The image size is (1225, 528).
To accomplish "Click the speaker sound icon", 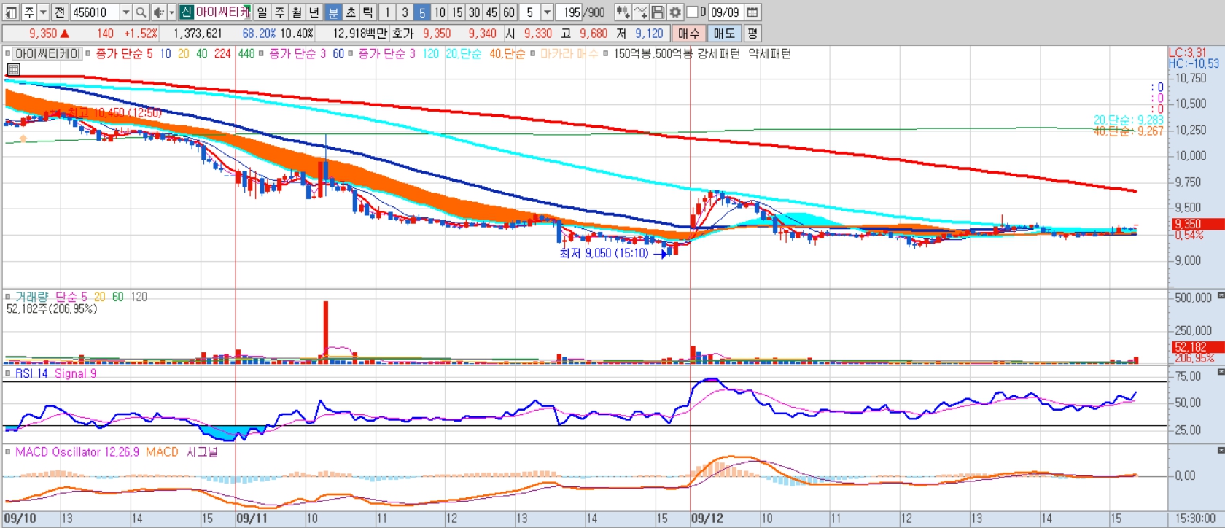I will coord(158,12).
